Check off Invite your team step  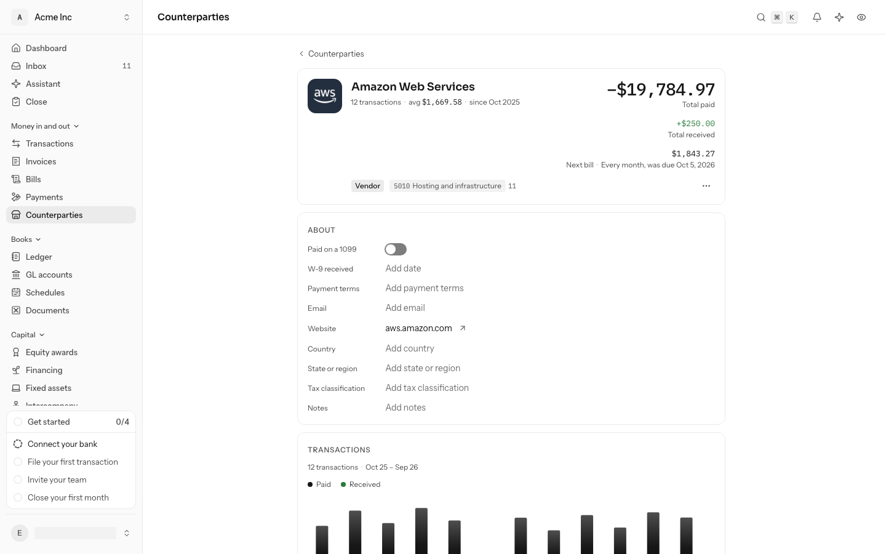pyautogui.click(x=18, y=480)
